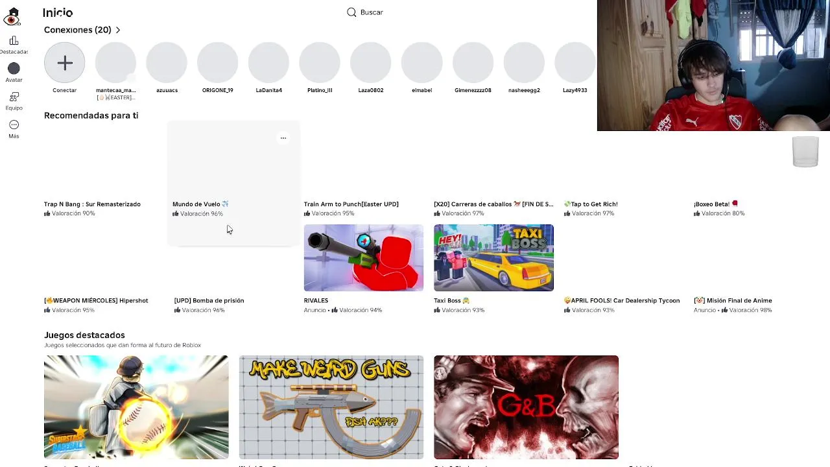Screen dimensions: 830x467
Task: Open [X20] Carreras de caballos game
Action: coord(493,204)
